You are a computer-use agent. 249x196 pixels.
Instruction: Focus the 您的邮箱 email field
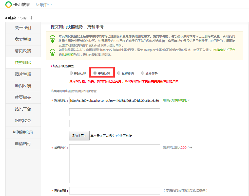115,191
